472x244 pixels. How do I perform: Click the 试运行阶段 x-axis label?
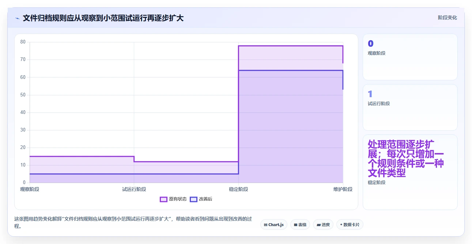(134, 189)
